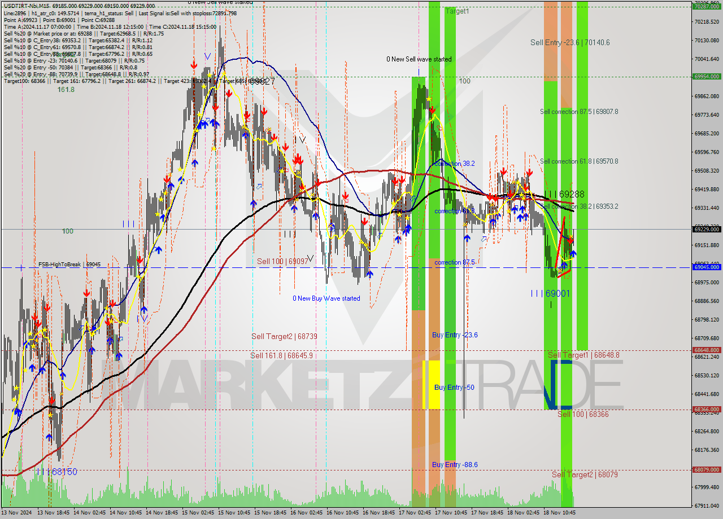Viewport: 723px width, 519px height.
Task: Click the green 'Target1' label
Action: pos(457,11)
